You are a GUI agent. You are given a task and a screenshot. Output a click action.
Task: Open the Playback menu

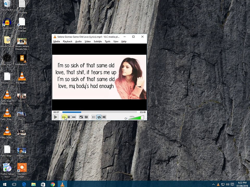click(68, 42)
